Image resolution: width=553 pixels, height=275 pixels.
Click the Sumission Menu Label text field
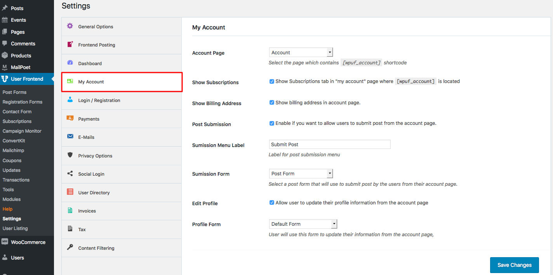click(x=329, y=144)
